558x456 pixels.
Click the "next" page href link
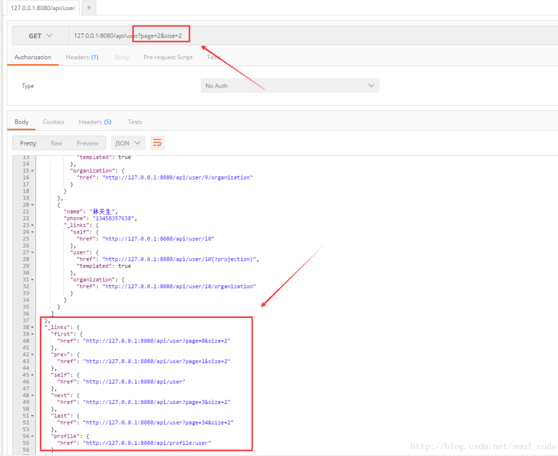click(154, 402)
